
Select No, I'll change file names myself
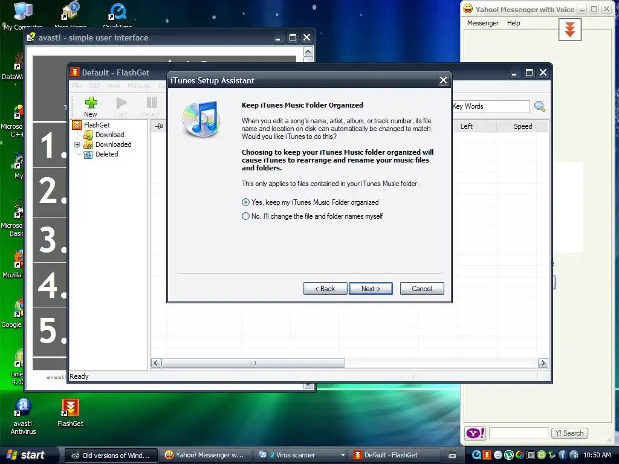(313, 216)
